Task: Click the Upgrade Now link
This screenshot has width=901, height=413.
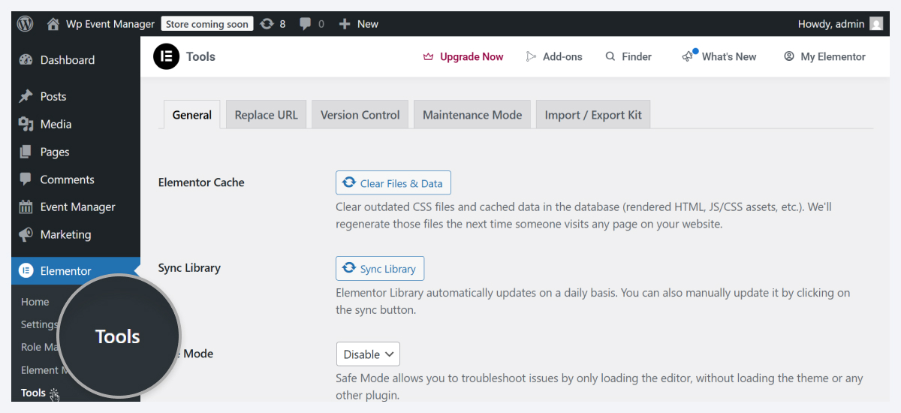Action: pyautogui.click(x=472, y=56)
